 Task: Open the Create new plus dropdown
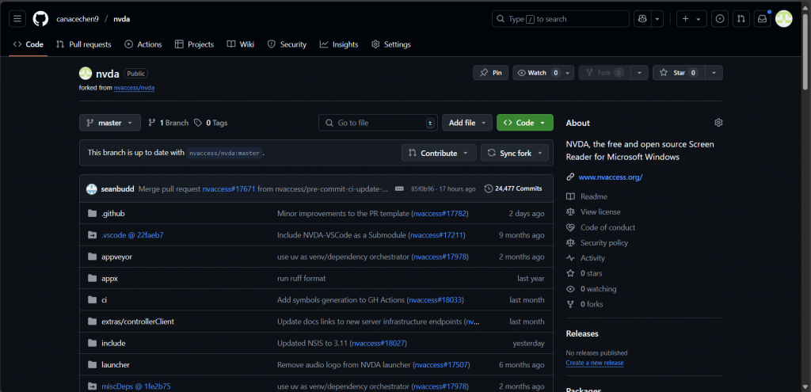pos(691,19)
